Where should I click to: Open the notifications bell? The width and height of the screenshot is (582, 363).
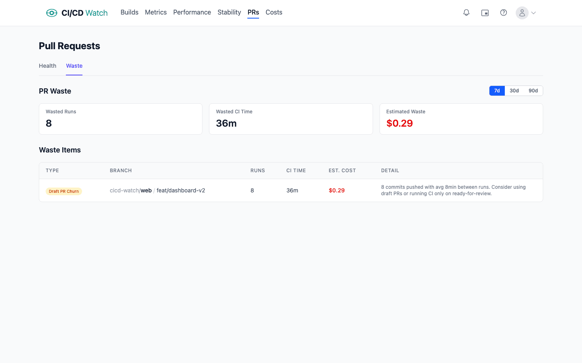pyautogui.click(x=466, y=13)
